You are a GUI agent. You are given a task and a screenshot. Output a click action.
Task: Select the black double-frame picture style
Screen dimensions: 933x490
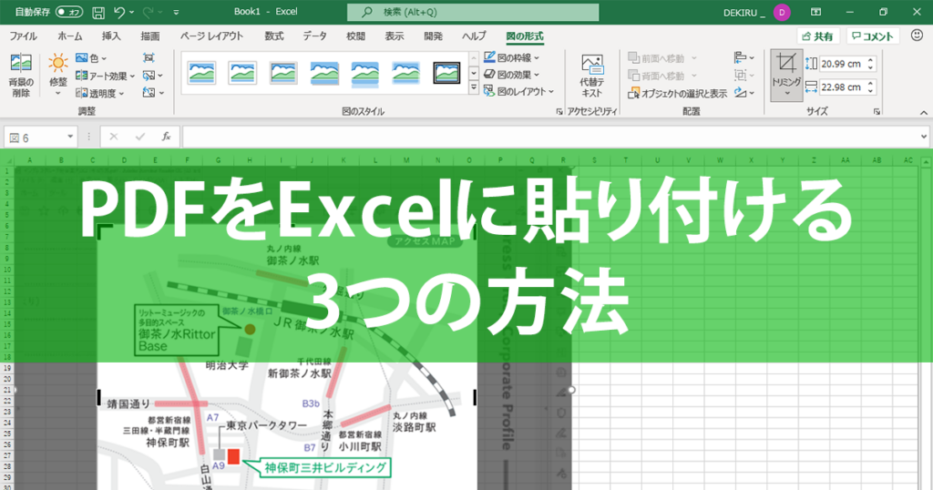tap(446, 73)
